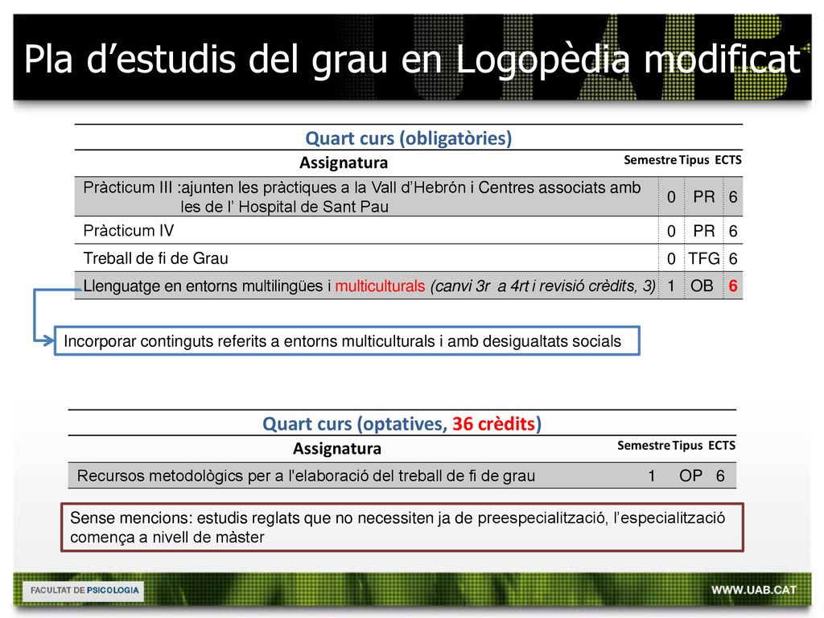
Task: Select 'Recursos metodològics per a l'elaboració' row text
Action: tap(306, 476)
